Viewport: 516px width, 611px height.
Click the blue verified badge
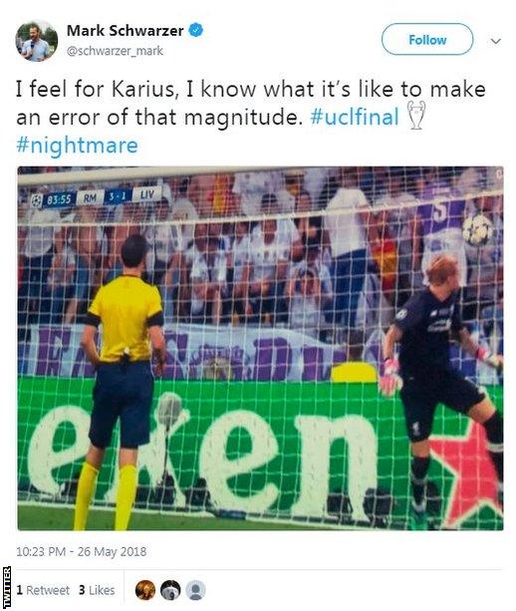(196, 30)
